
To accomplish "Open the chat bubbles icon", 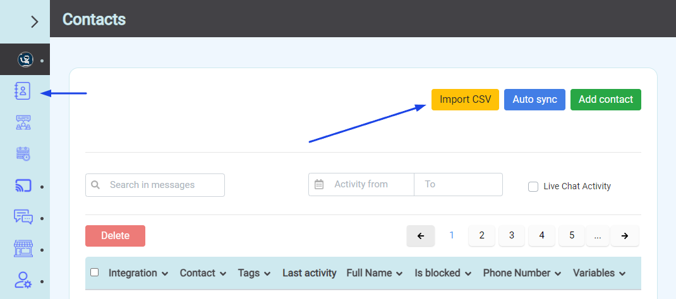I will [x=23, y=217].
